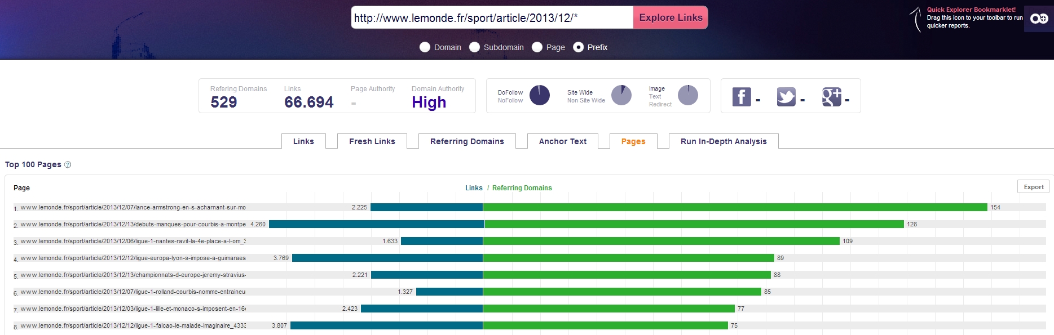Click the Quick Explorer bookmarklet icon
The height and width of the screenshot is (335, 1054).
coord(1039,19)
